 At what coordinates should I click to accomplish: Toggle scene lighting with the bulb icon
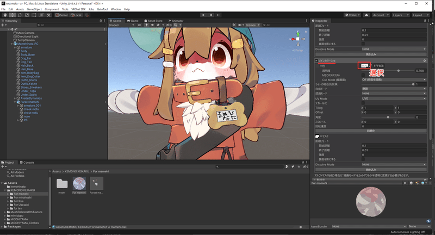(146, 25)
